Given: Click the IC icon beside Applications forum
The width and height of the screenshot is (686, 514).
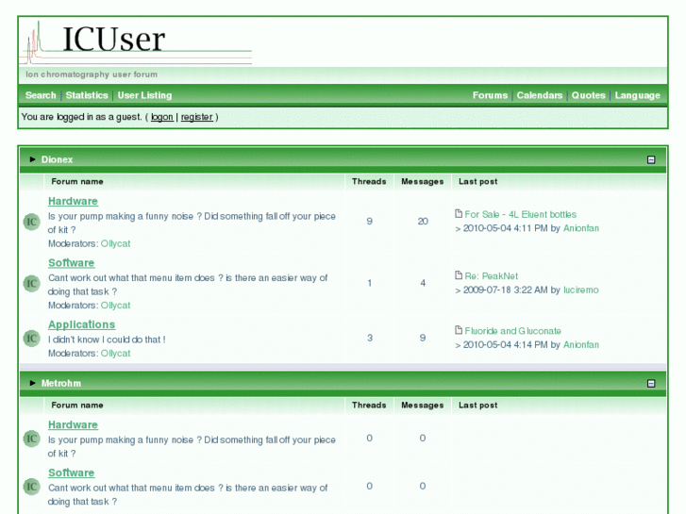Looking at the screenshot, I should [x=31, y=339].
